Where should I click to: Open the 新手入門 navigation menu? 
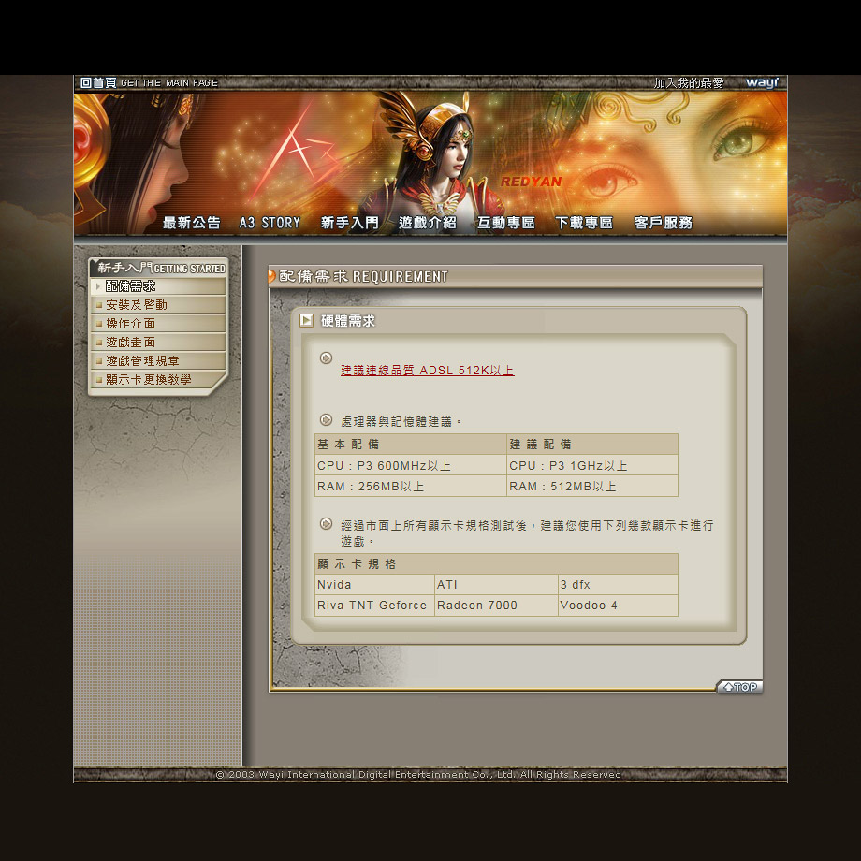350,223
